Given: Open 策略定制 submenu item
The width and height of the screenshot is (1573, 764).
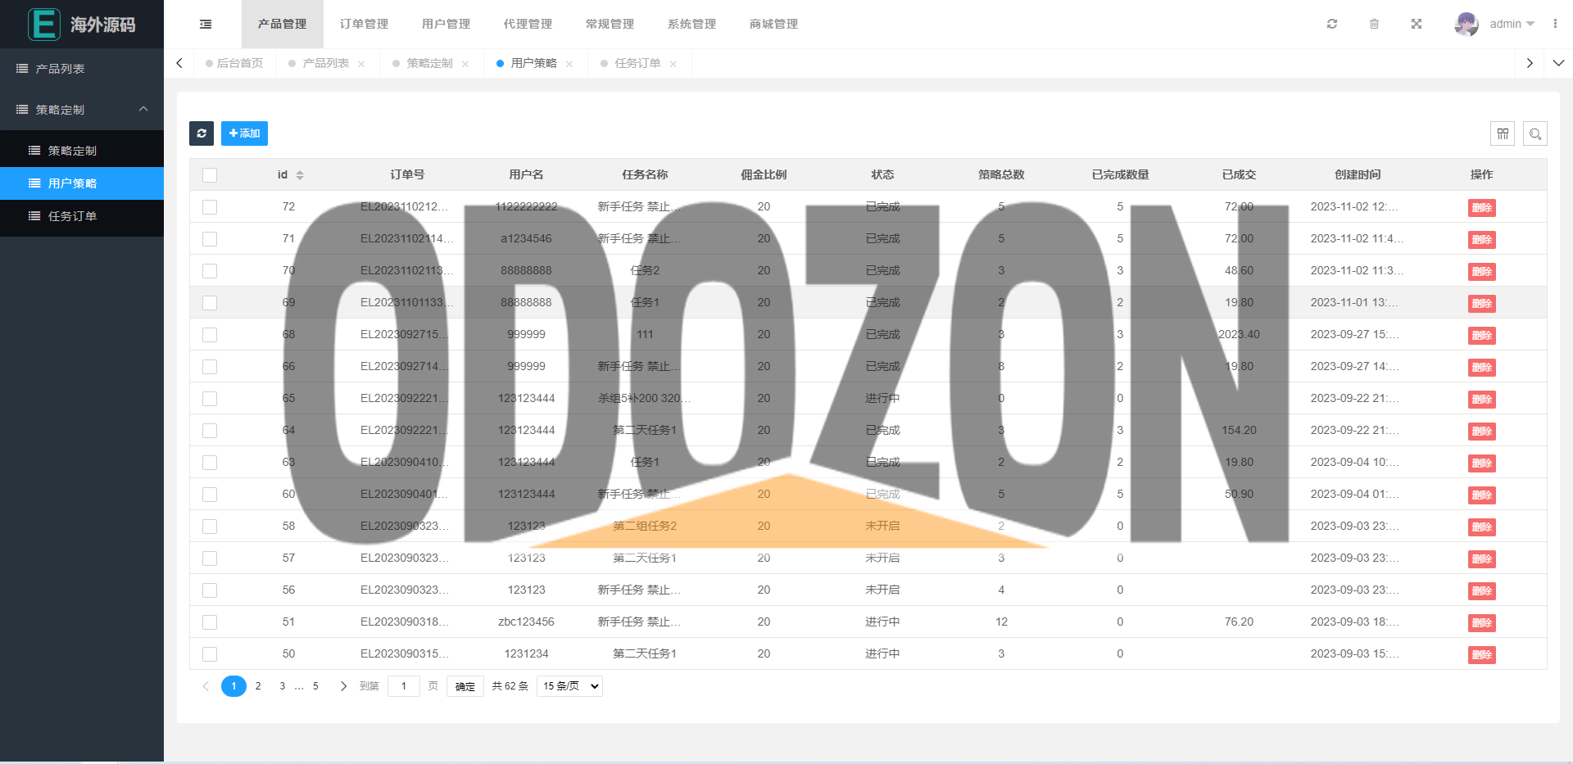Looking at the screenshot, I should pyautogui.click(x=82, y=151).
